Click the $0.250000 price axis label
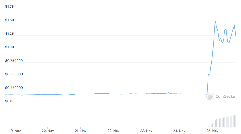The image size is (241, 134). click(x=14, y=88)
